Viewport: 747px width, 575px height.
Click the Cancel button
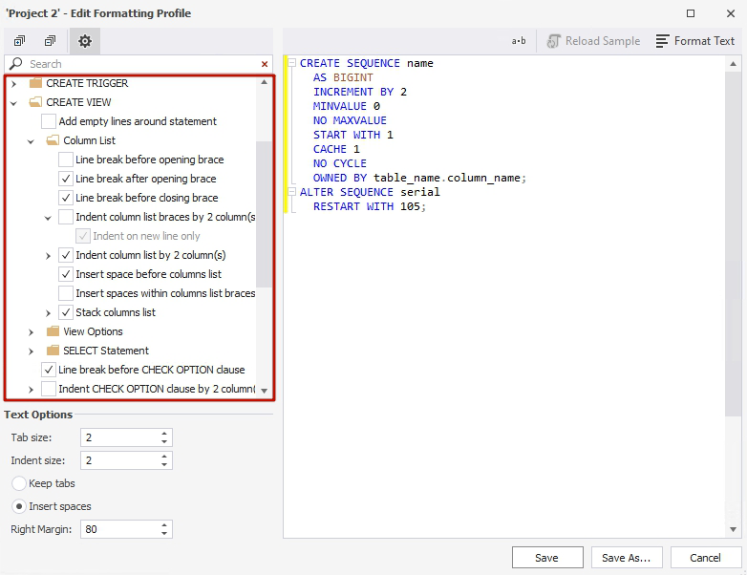coord(706,558)
